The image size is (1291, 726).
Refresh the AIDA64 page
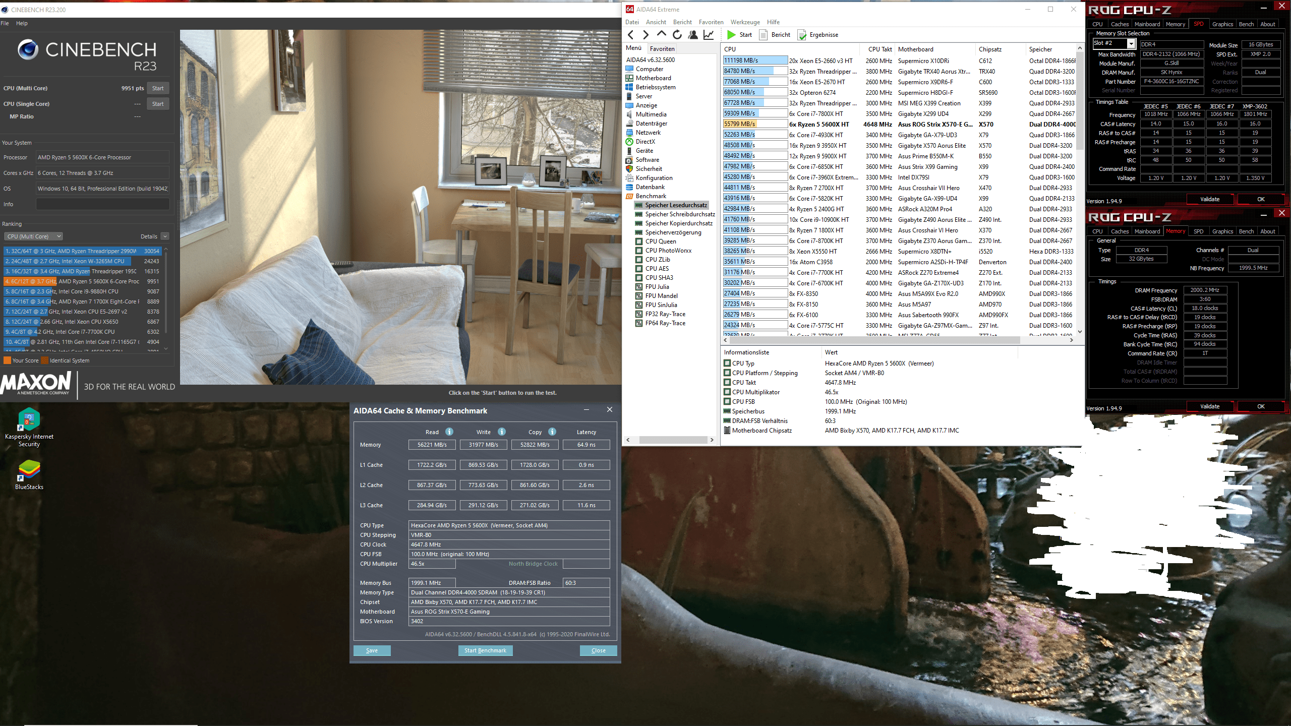click(x=677, y=35)
